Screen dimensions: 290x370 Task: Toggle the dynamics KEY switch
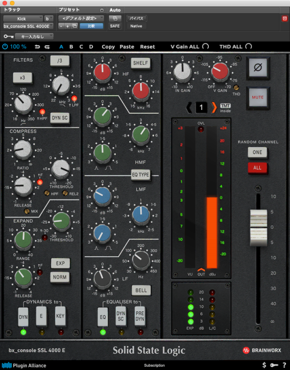point(60,316)
